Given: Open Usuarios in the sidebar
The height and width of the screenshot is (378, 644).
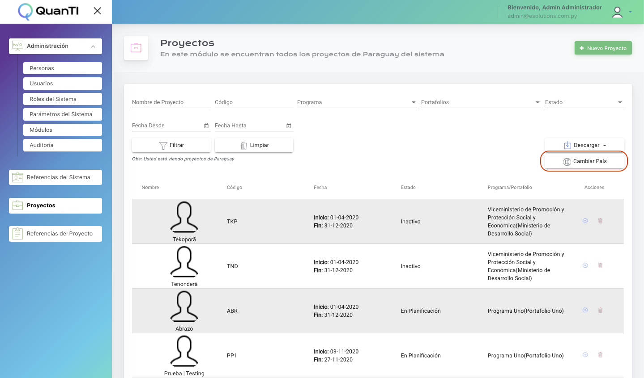Looking at the screenshot, I should tap(63, 84).
